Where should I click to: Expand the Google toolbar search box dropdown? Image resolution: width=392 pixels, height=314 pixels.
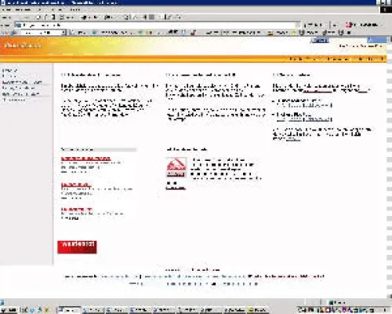coord(64,33)
